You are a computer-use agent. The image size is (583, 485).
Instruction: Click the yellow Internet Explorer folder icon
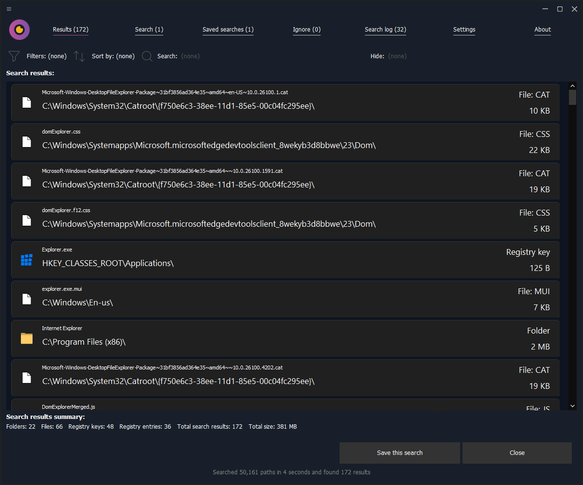click(27, 338)
